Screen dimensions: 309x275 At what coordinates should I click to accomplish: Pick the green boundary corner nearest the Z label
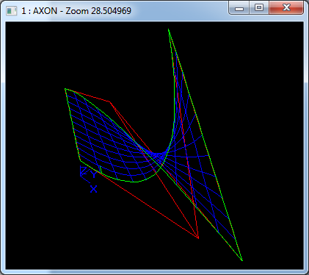pyautogui.click(x=80, y=160)
